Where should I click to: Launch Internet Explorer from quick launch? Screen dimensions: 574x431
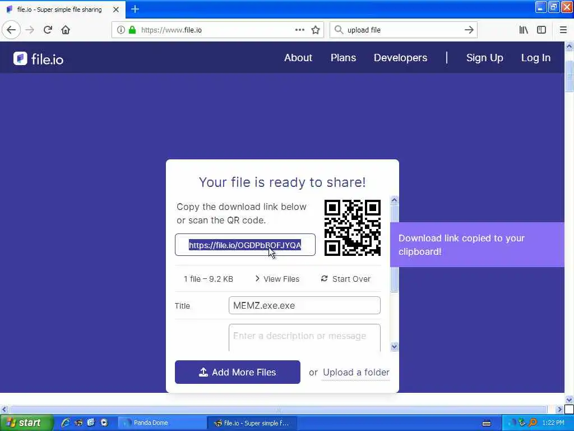click(66, 423)
